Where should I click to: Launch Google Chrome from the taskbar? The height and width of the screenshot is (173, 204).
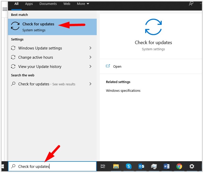click(179, 166)
